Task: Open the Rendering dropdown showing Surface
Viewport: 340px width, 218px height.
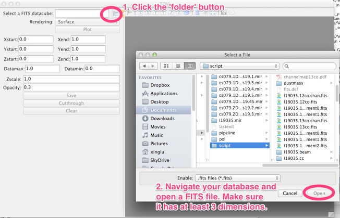Action: tap(87, 22)
